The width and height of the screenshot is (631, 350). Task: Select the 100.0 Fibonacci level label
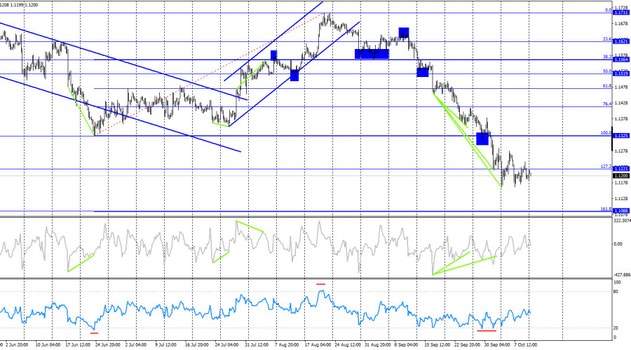[606, 133]
